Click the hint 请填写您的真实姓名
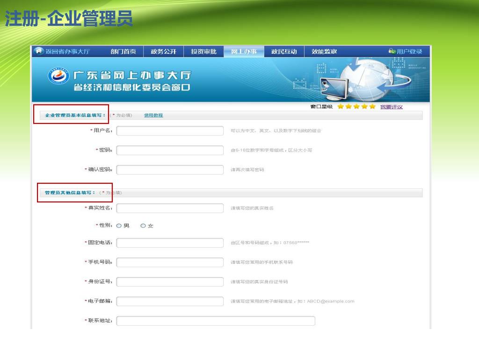Viewport: 479px width, 359px height. coord(252,208)
